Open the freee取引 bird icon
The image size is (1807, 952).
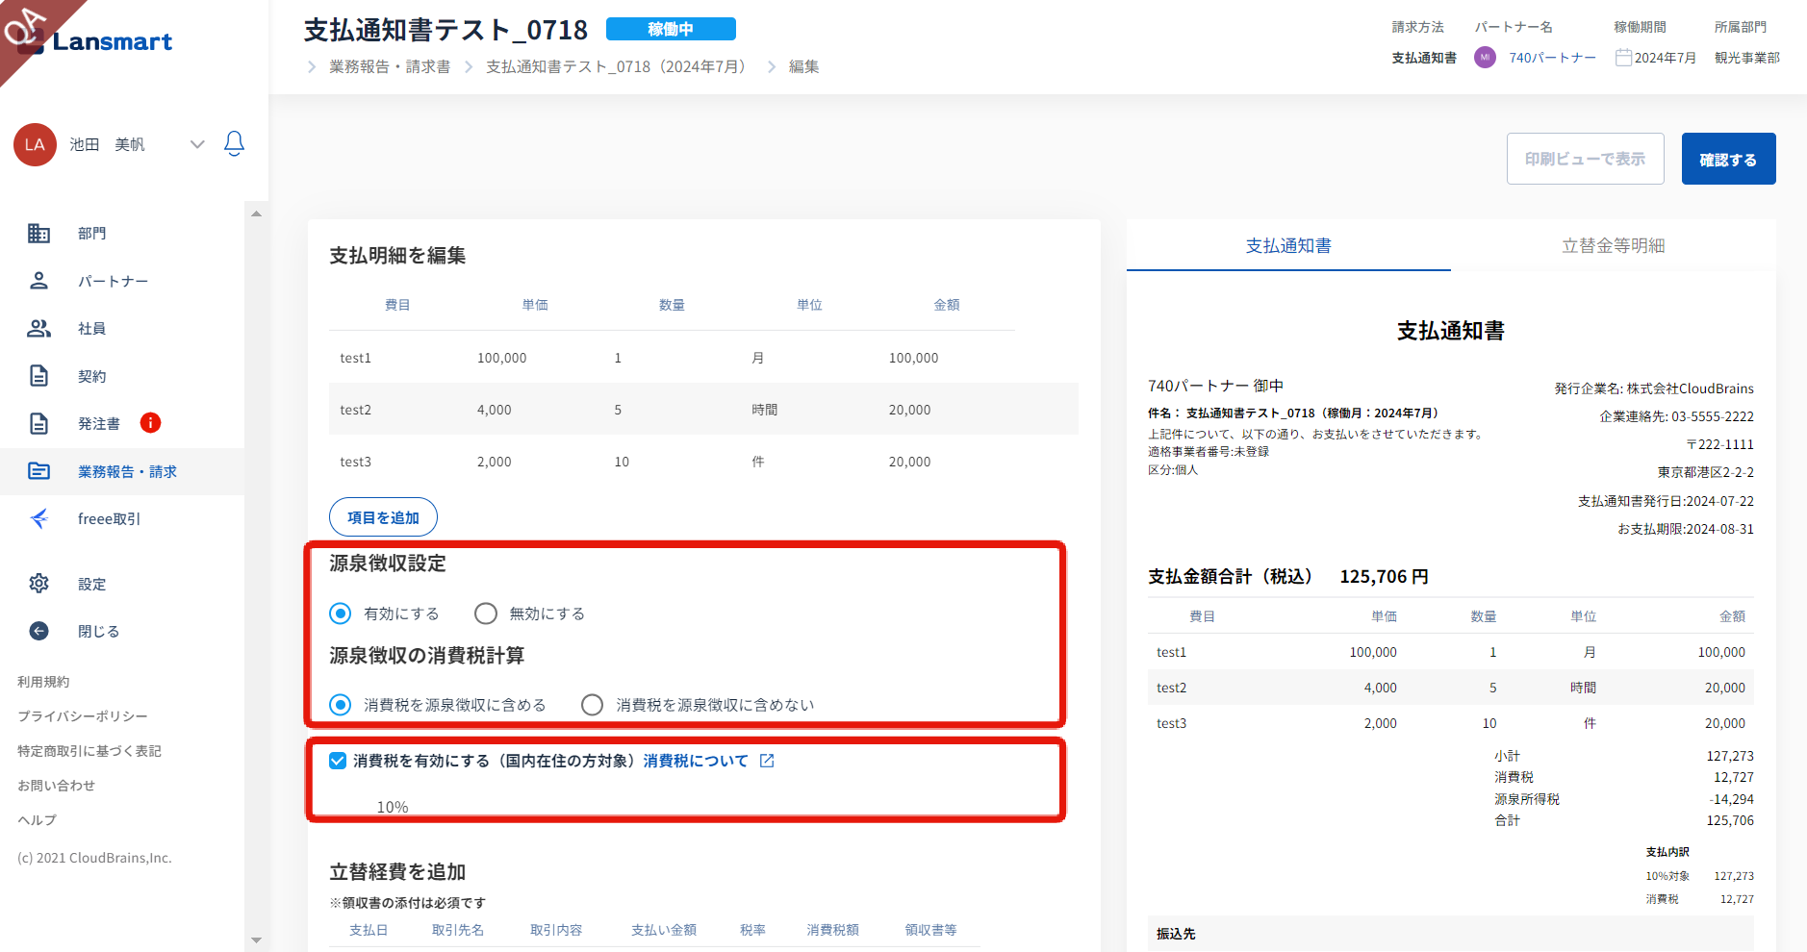[x=38, y=519]
